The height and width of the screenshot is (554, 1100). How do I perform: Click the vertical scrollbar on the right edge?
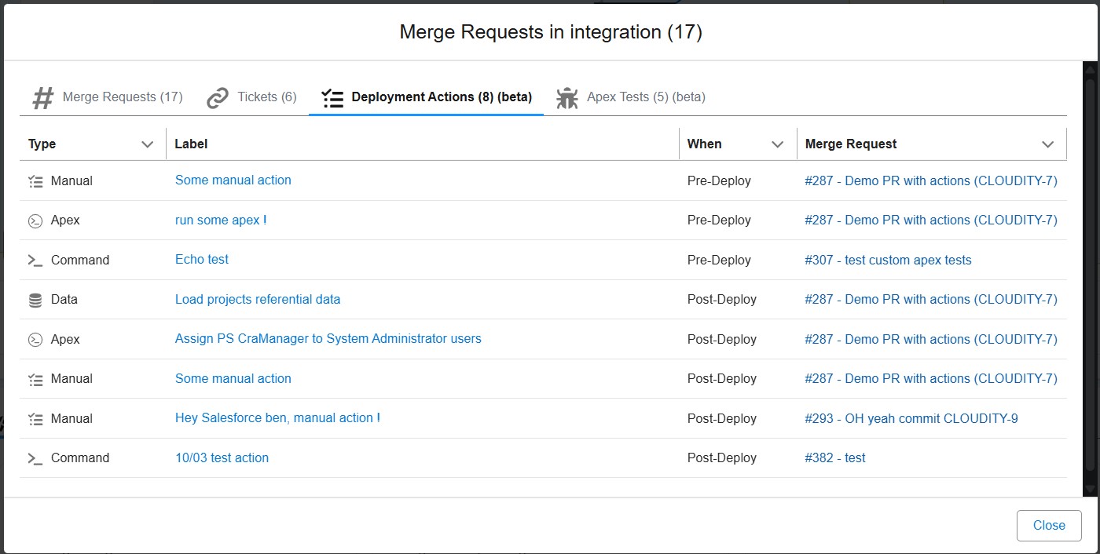1089,275
